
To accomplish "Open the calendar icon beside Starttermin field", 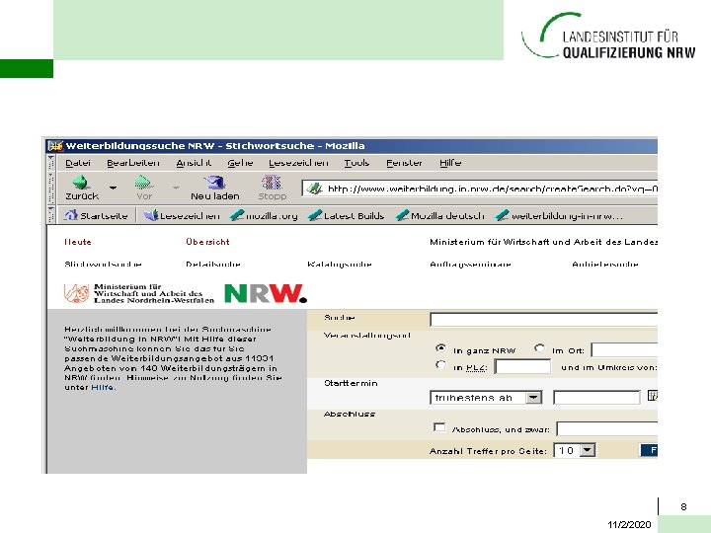I will coord(653,396).
